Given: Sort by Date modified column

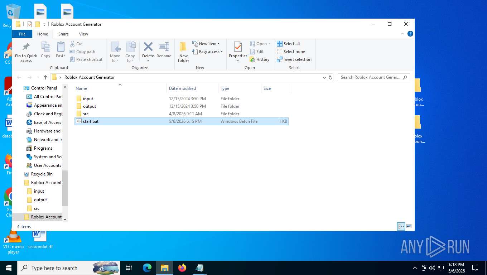Looking at the screenshot, I should point(192,88).
